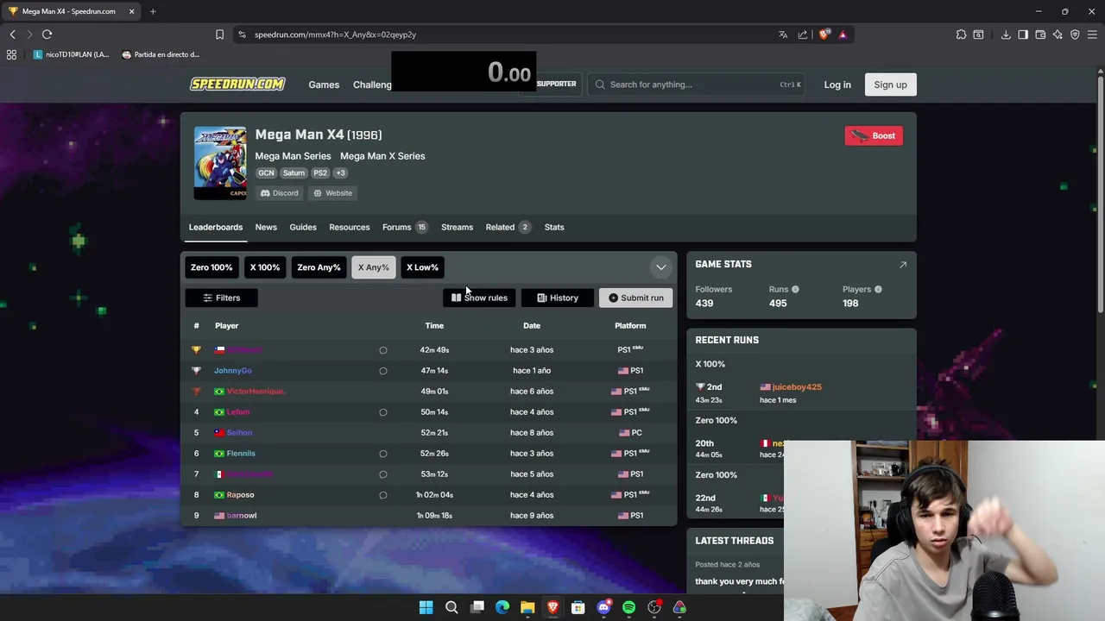Select the X Any% category
This screenshot has height=621, width=1105.
[x=374, y=267]
